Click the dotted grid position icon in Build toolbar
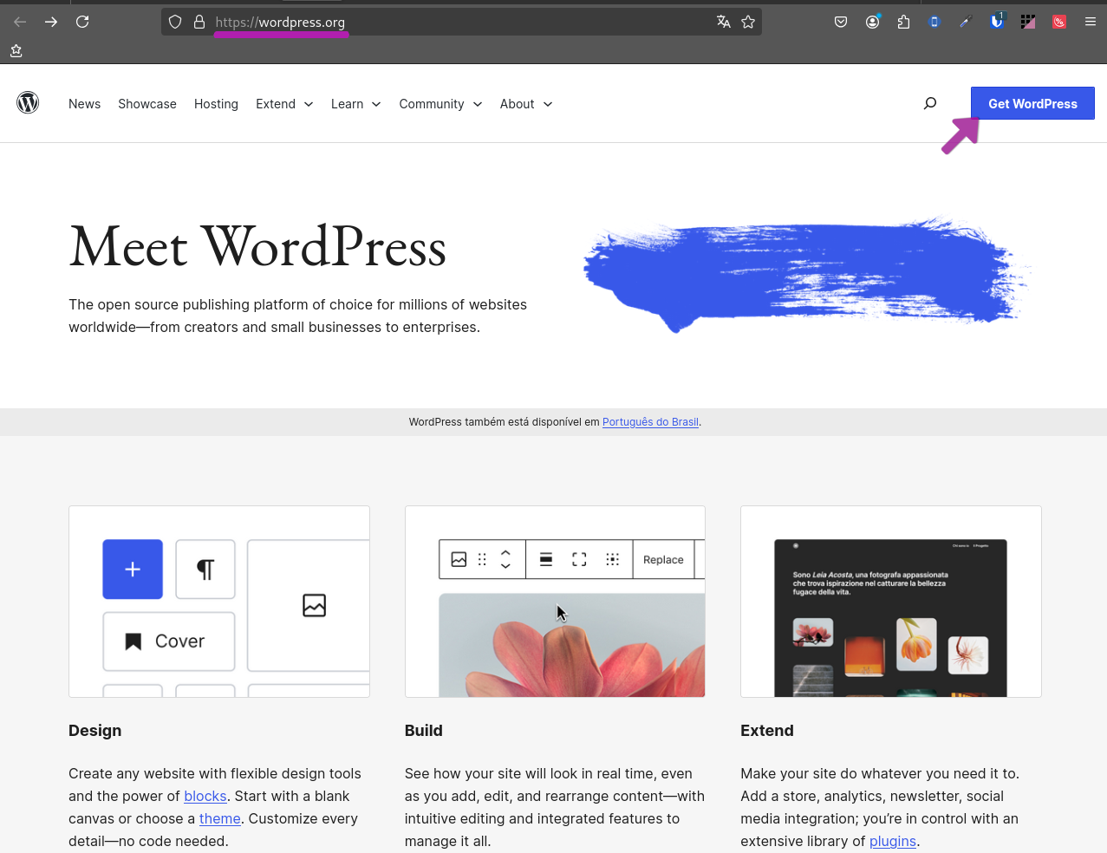 click(612, 560)
